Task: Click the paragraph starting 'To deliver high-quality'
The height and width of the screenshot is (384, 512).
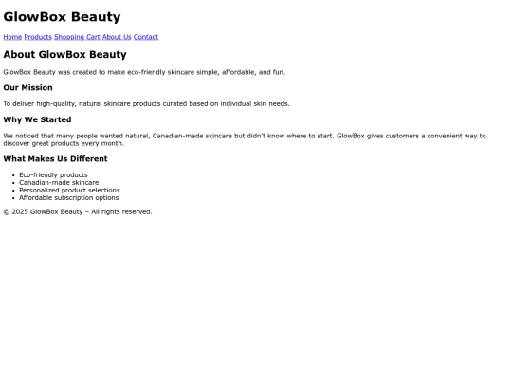Action: (x=146, y=104)
